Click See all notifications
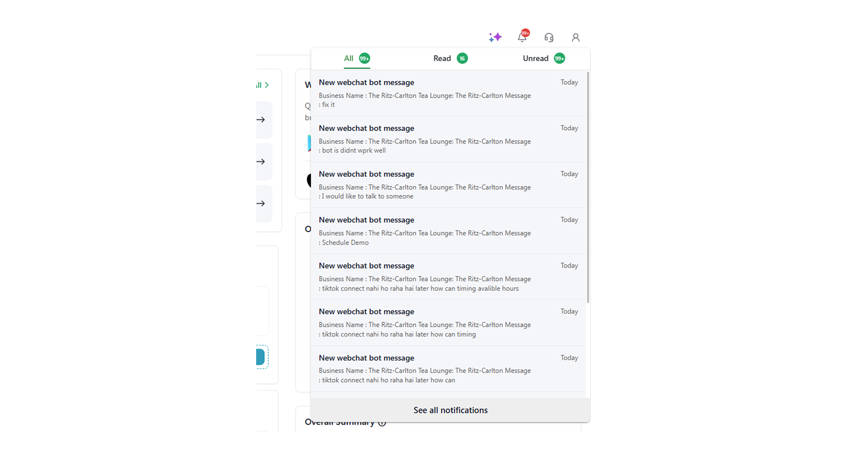Screen dimensions: 847x459 pos(450,410)
